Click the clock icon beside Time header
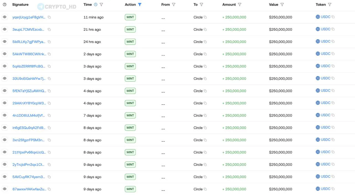Image resolution: width=355 pixels, height=195 pixels. tap(96, 4)
